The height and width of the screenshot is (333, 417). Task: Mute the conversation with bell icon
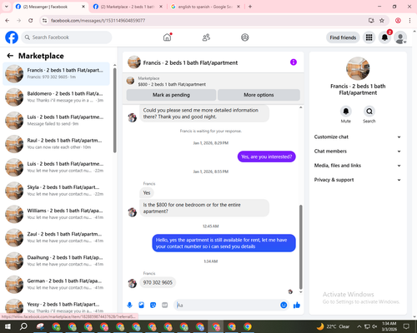tap(346, 112)
